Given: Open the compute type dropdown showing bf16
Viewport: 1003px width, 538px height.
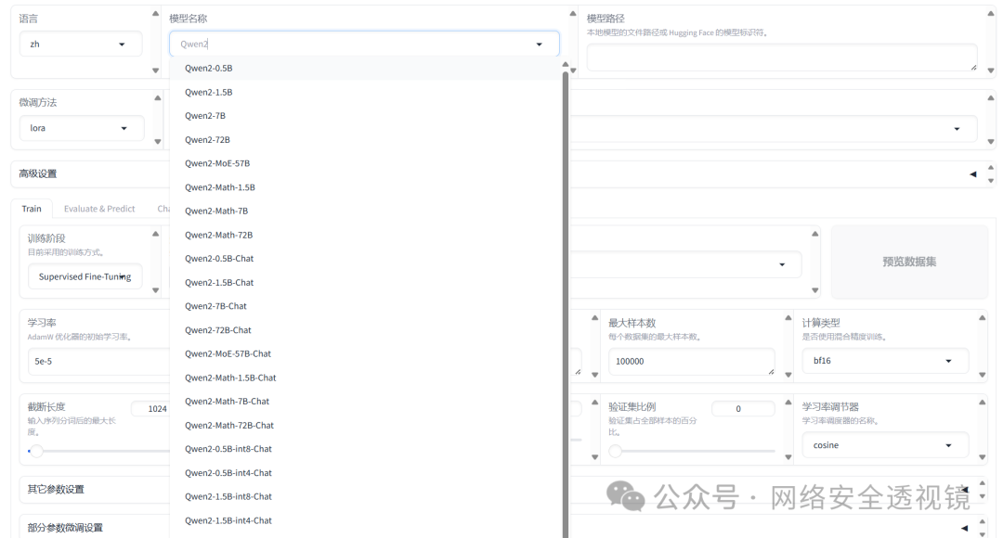Looking at the screenshot, I should 885,361.
